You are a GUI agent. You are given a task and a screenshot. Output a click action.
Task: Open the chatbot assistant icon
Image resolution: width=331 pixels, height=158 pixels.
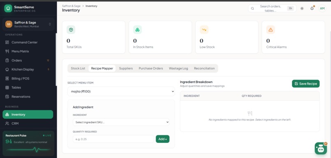coord(321,148)
